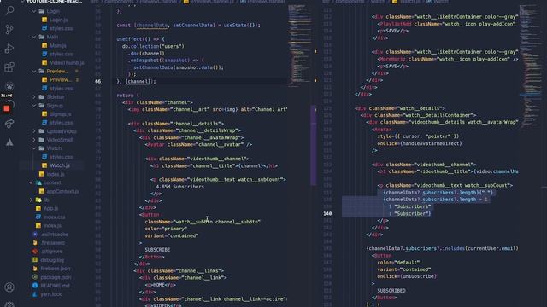Open the Run and Debug view

click(x=9, y=49)
